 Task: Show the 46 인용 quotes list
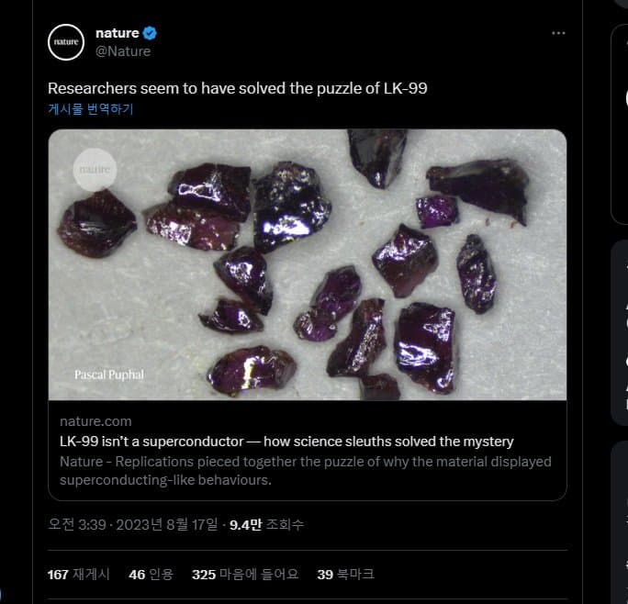tap(151, 575)
